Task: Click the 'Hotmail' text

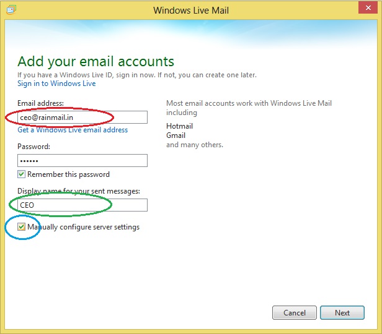Action: [x=180, y=126]
